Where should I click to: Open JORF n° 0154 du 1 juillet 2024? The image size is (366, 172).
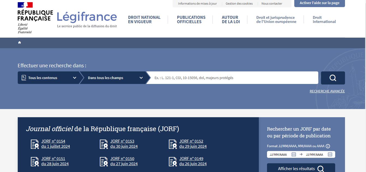pos(56,144)
